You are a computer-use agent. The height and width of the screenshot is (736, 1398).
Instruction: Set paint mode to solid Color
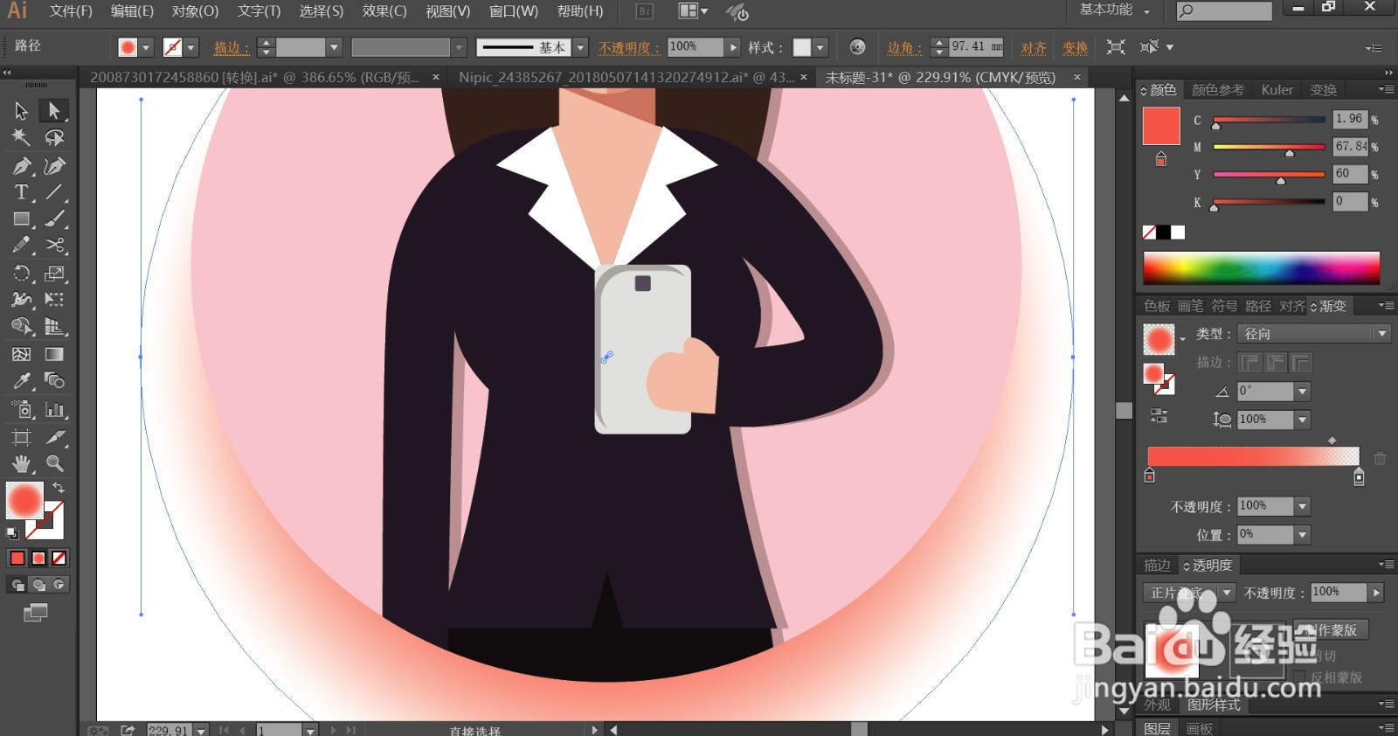point(17,558)
